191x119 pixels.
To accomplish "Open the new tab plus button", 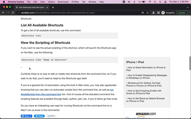I will point(53,7).
